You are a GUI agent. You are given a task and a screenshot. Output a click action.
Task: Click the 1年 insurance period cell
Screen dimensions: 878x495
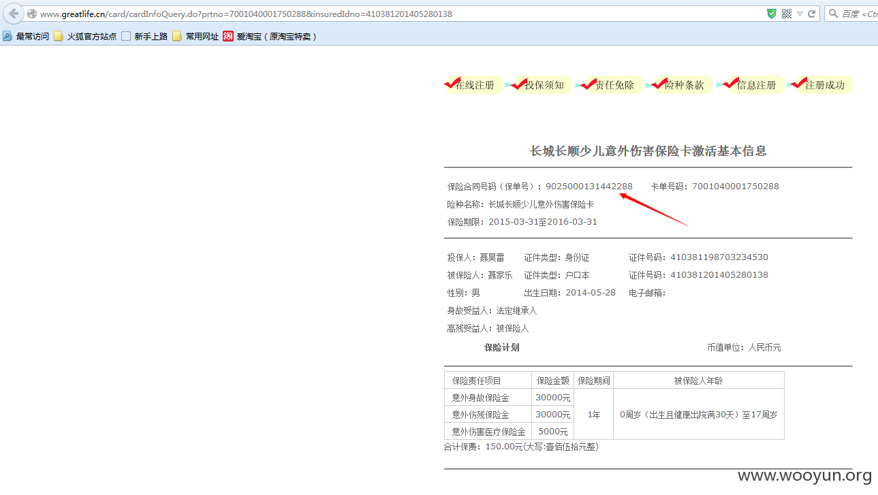pos(594,415)
